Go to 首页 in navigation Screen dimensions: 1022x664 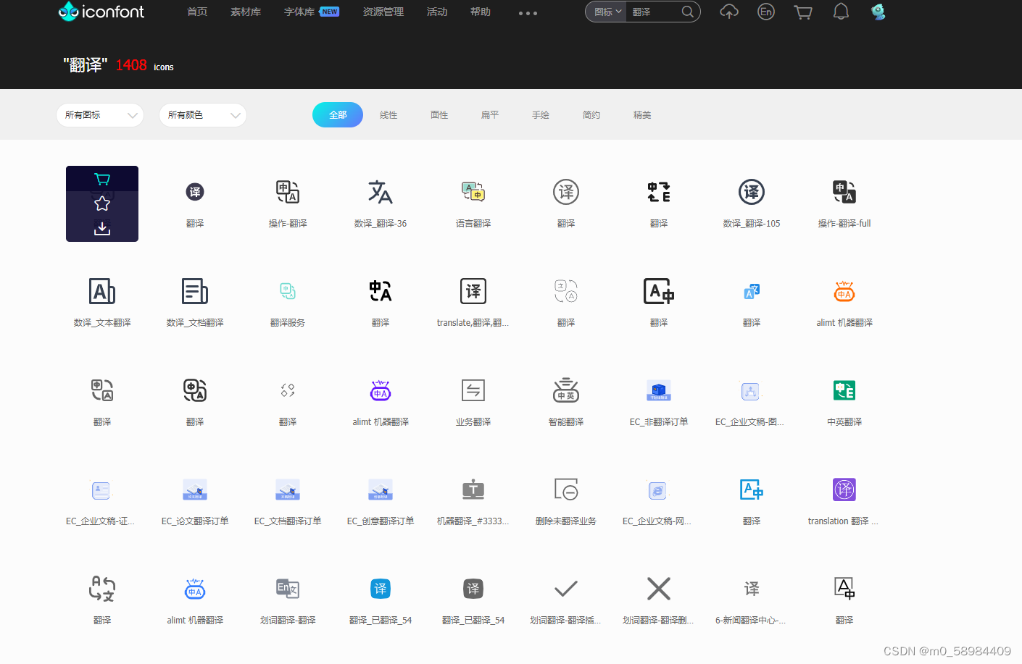point(197,12)
